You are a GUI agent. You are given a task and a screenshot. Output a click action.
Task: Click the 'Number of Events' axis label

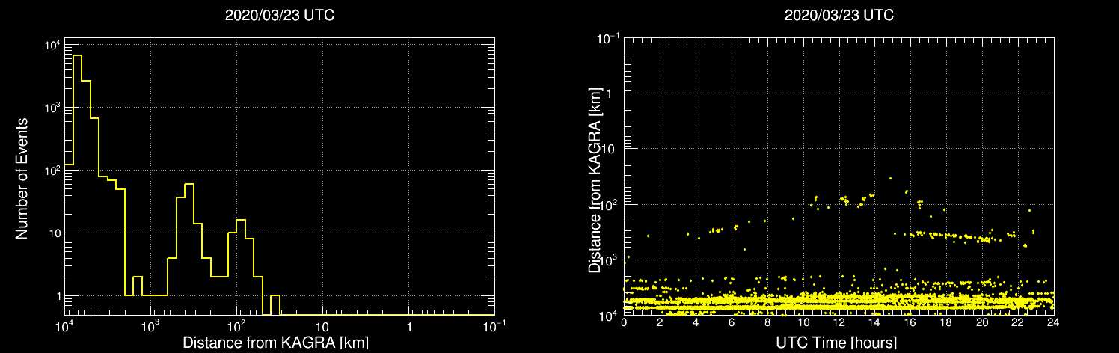tap(22, 177)
